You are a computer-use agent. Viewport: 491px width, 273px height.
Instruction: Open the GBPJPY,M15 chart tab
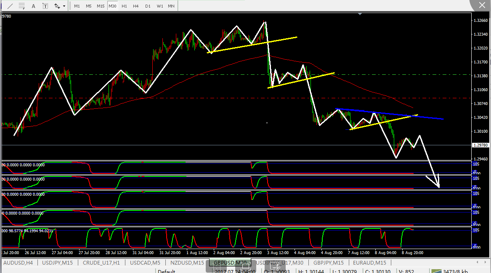click(329, 262)
